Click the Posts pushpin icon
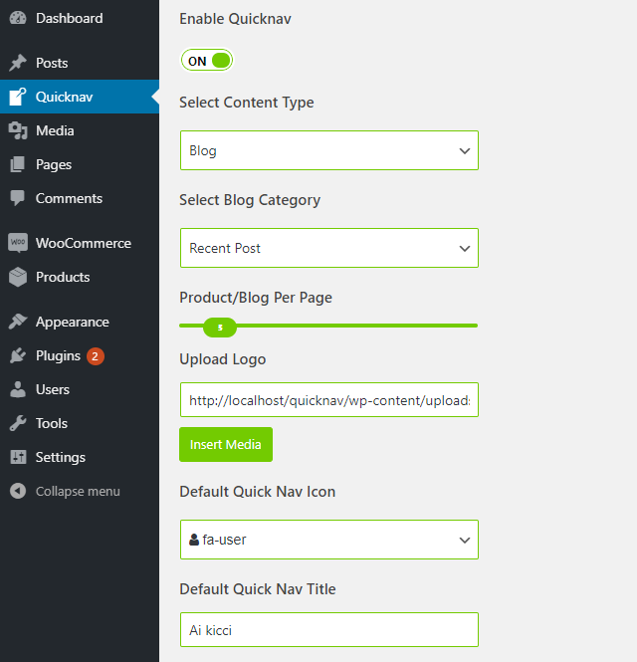 18,63
